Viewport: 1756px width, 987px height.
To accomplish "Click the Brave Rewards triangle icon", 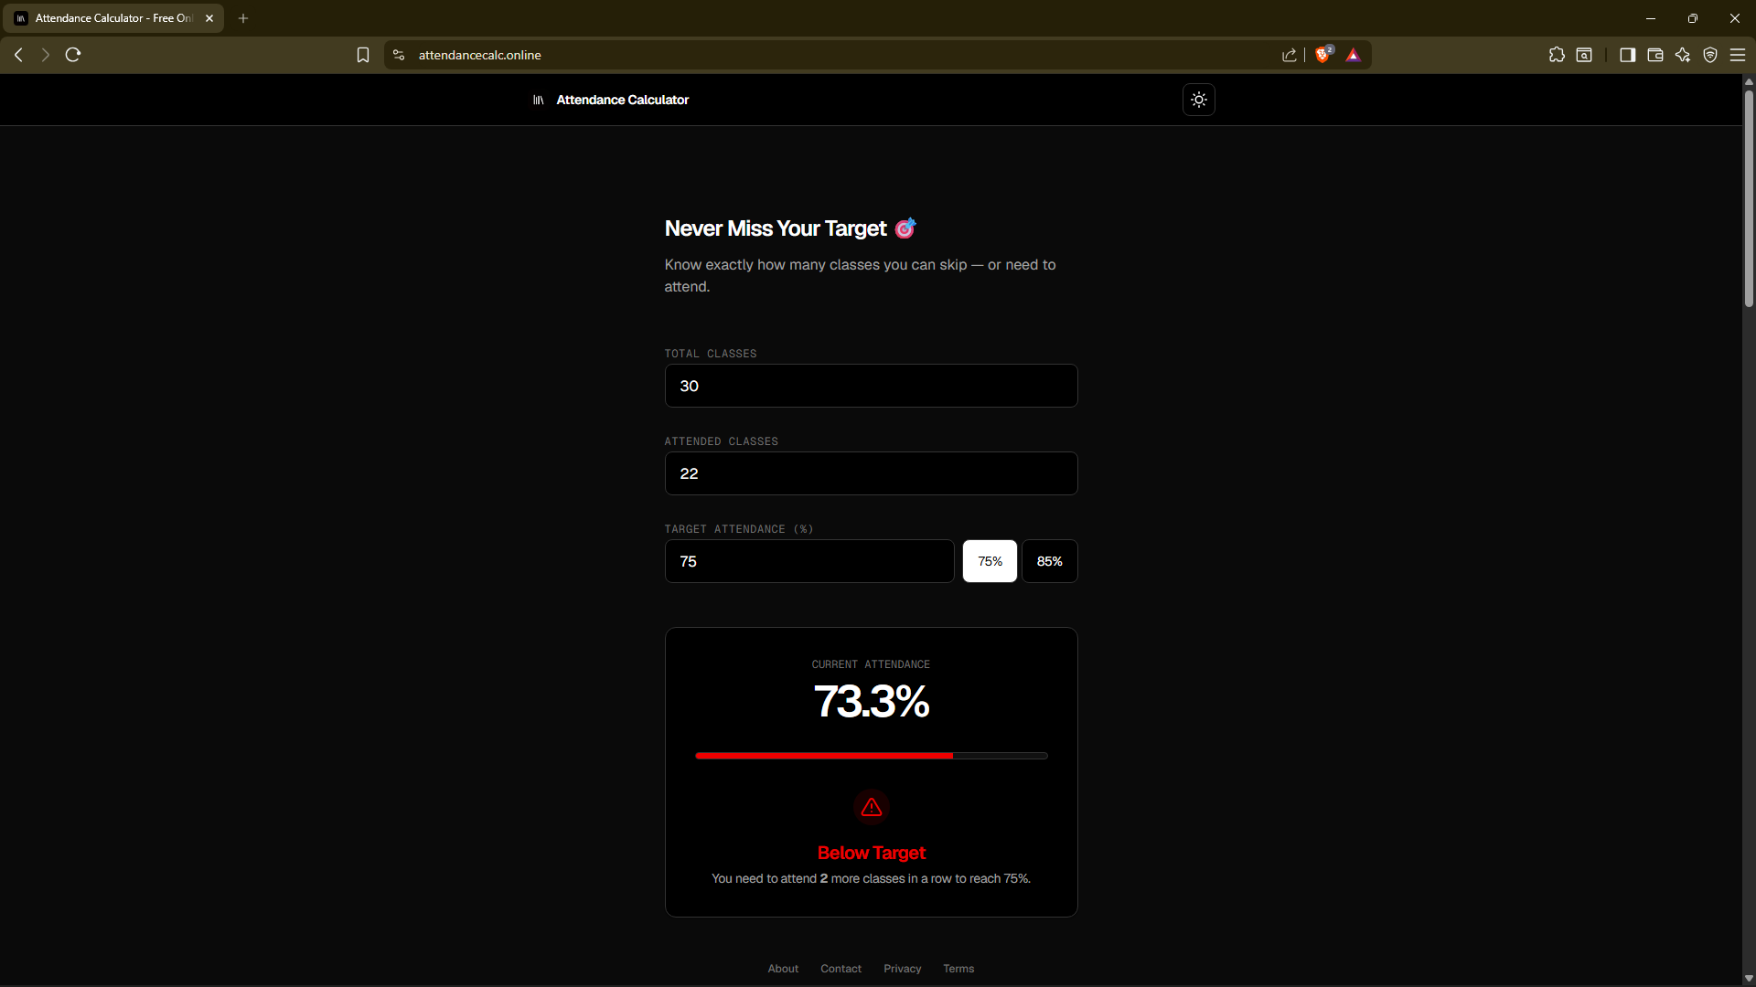I will pyautogui.click(x=1354, y=55).
